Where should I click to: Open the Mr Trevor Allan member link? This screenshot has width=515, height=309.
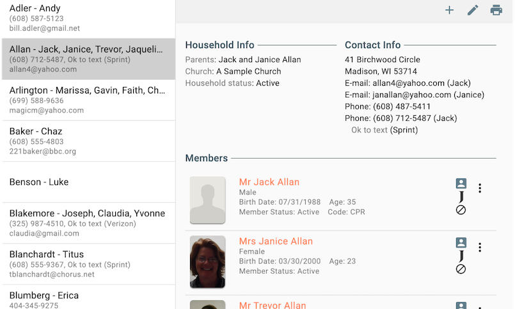tap(273, 305)
